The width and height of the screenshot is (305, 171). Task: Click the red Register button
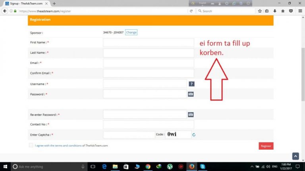266,146
